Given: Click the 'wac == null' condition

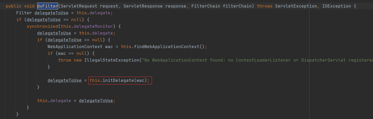Looking at the screenshot, I should tap(72, 53).
